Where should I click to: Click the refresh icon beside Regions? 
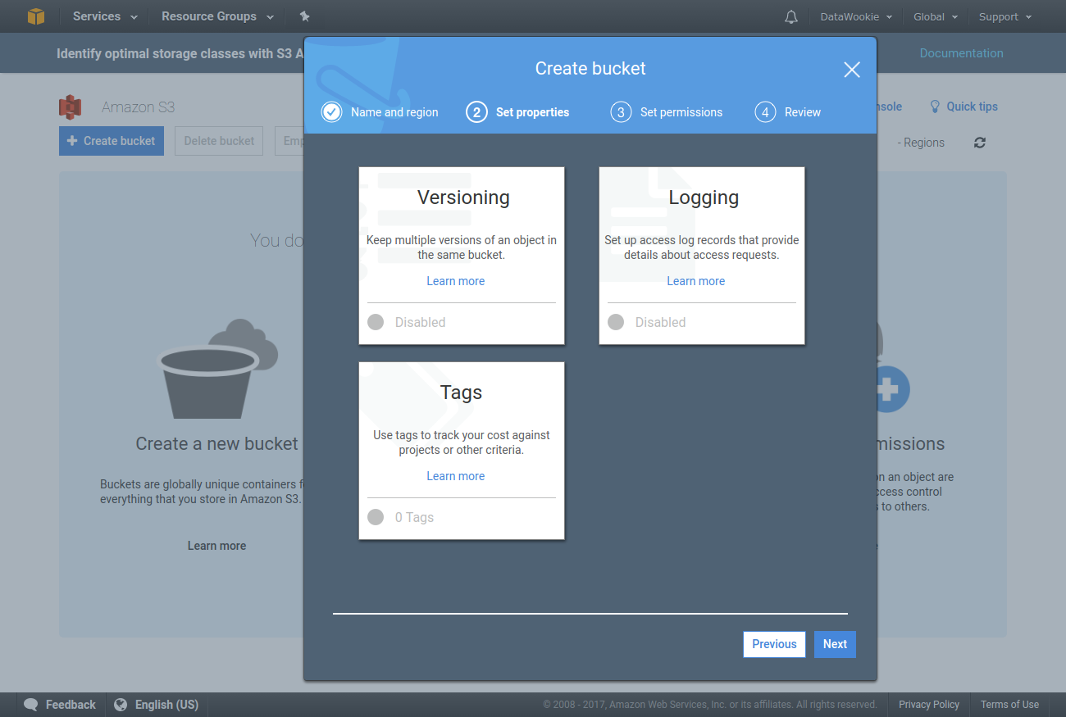tap(979, 143)
